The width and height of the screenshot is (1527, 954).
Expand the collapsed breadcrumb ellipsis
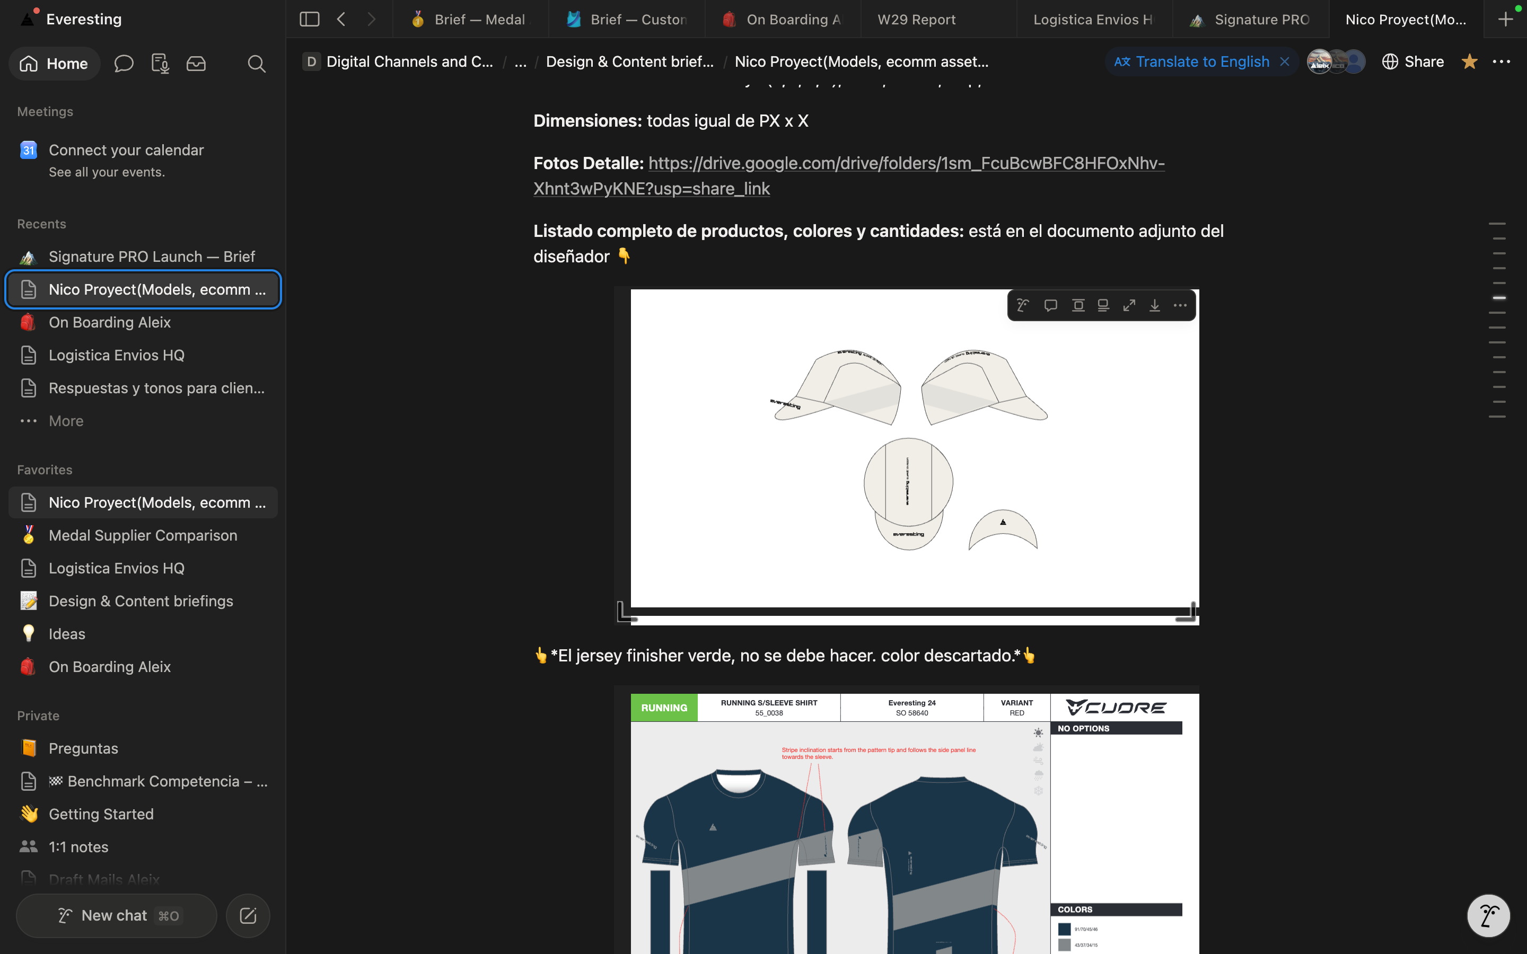520,62
